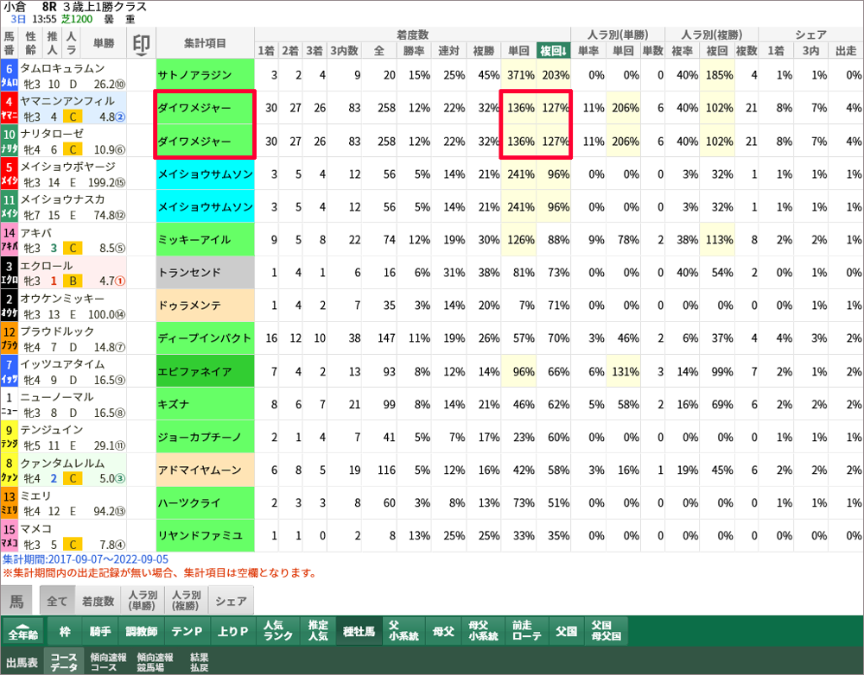This screenshot has width=864, height=675.
Task: Select the 種牡馬 sire aggregation button
Action: point(359,631)
